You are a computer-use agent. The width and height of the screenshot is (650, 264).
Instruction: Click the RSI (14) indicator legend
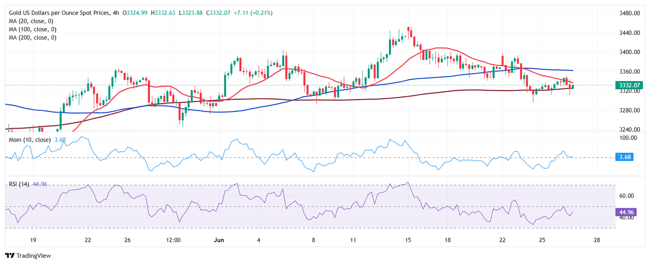(x=19, y=184)
